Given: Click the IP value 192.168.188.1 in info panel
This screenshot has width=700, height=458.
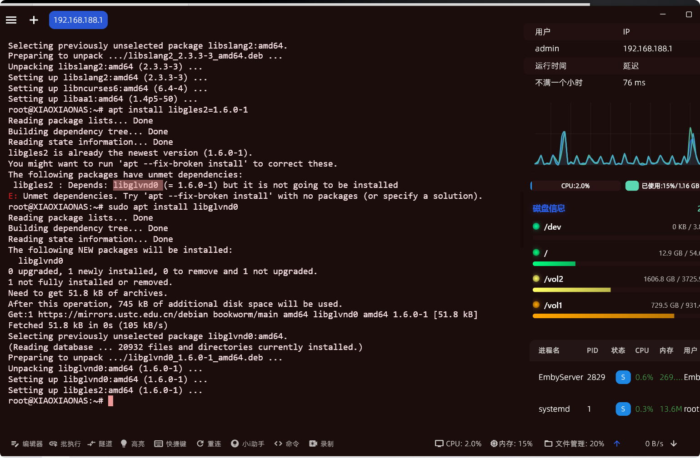Looking at the screenshot, I should coord(648,49).
